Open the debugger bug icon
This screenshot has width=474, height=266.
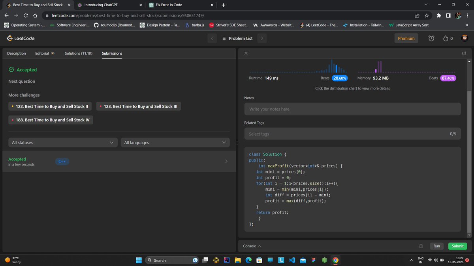pyautogui.click(x=421, y=246)
